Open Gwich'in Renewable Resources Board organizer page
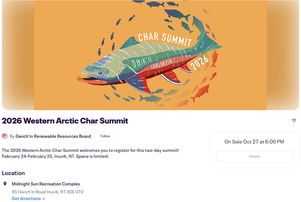Screen dimensions: 301x202 [x=53, y=136]
